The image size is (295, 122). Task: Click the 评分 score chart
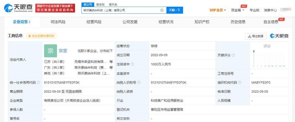click(269, 58)
